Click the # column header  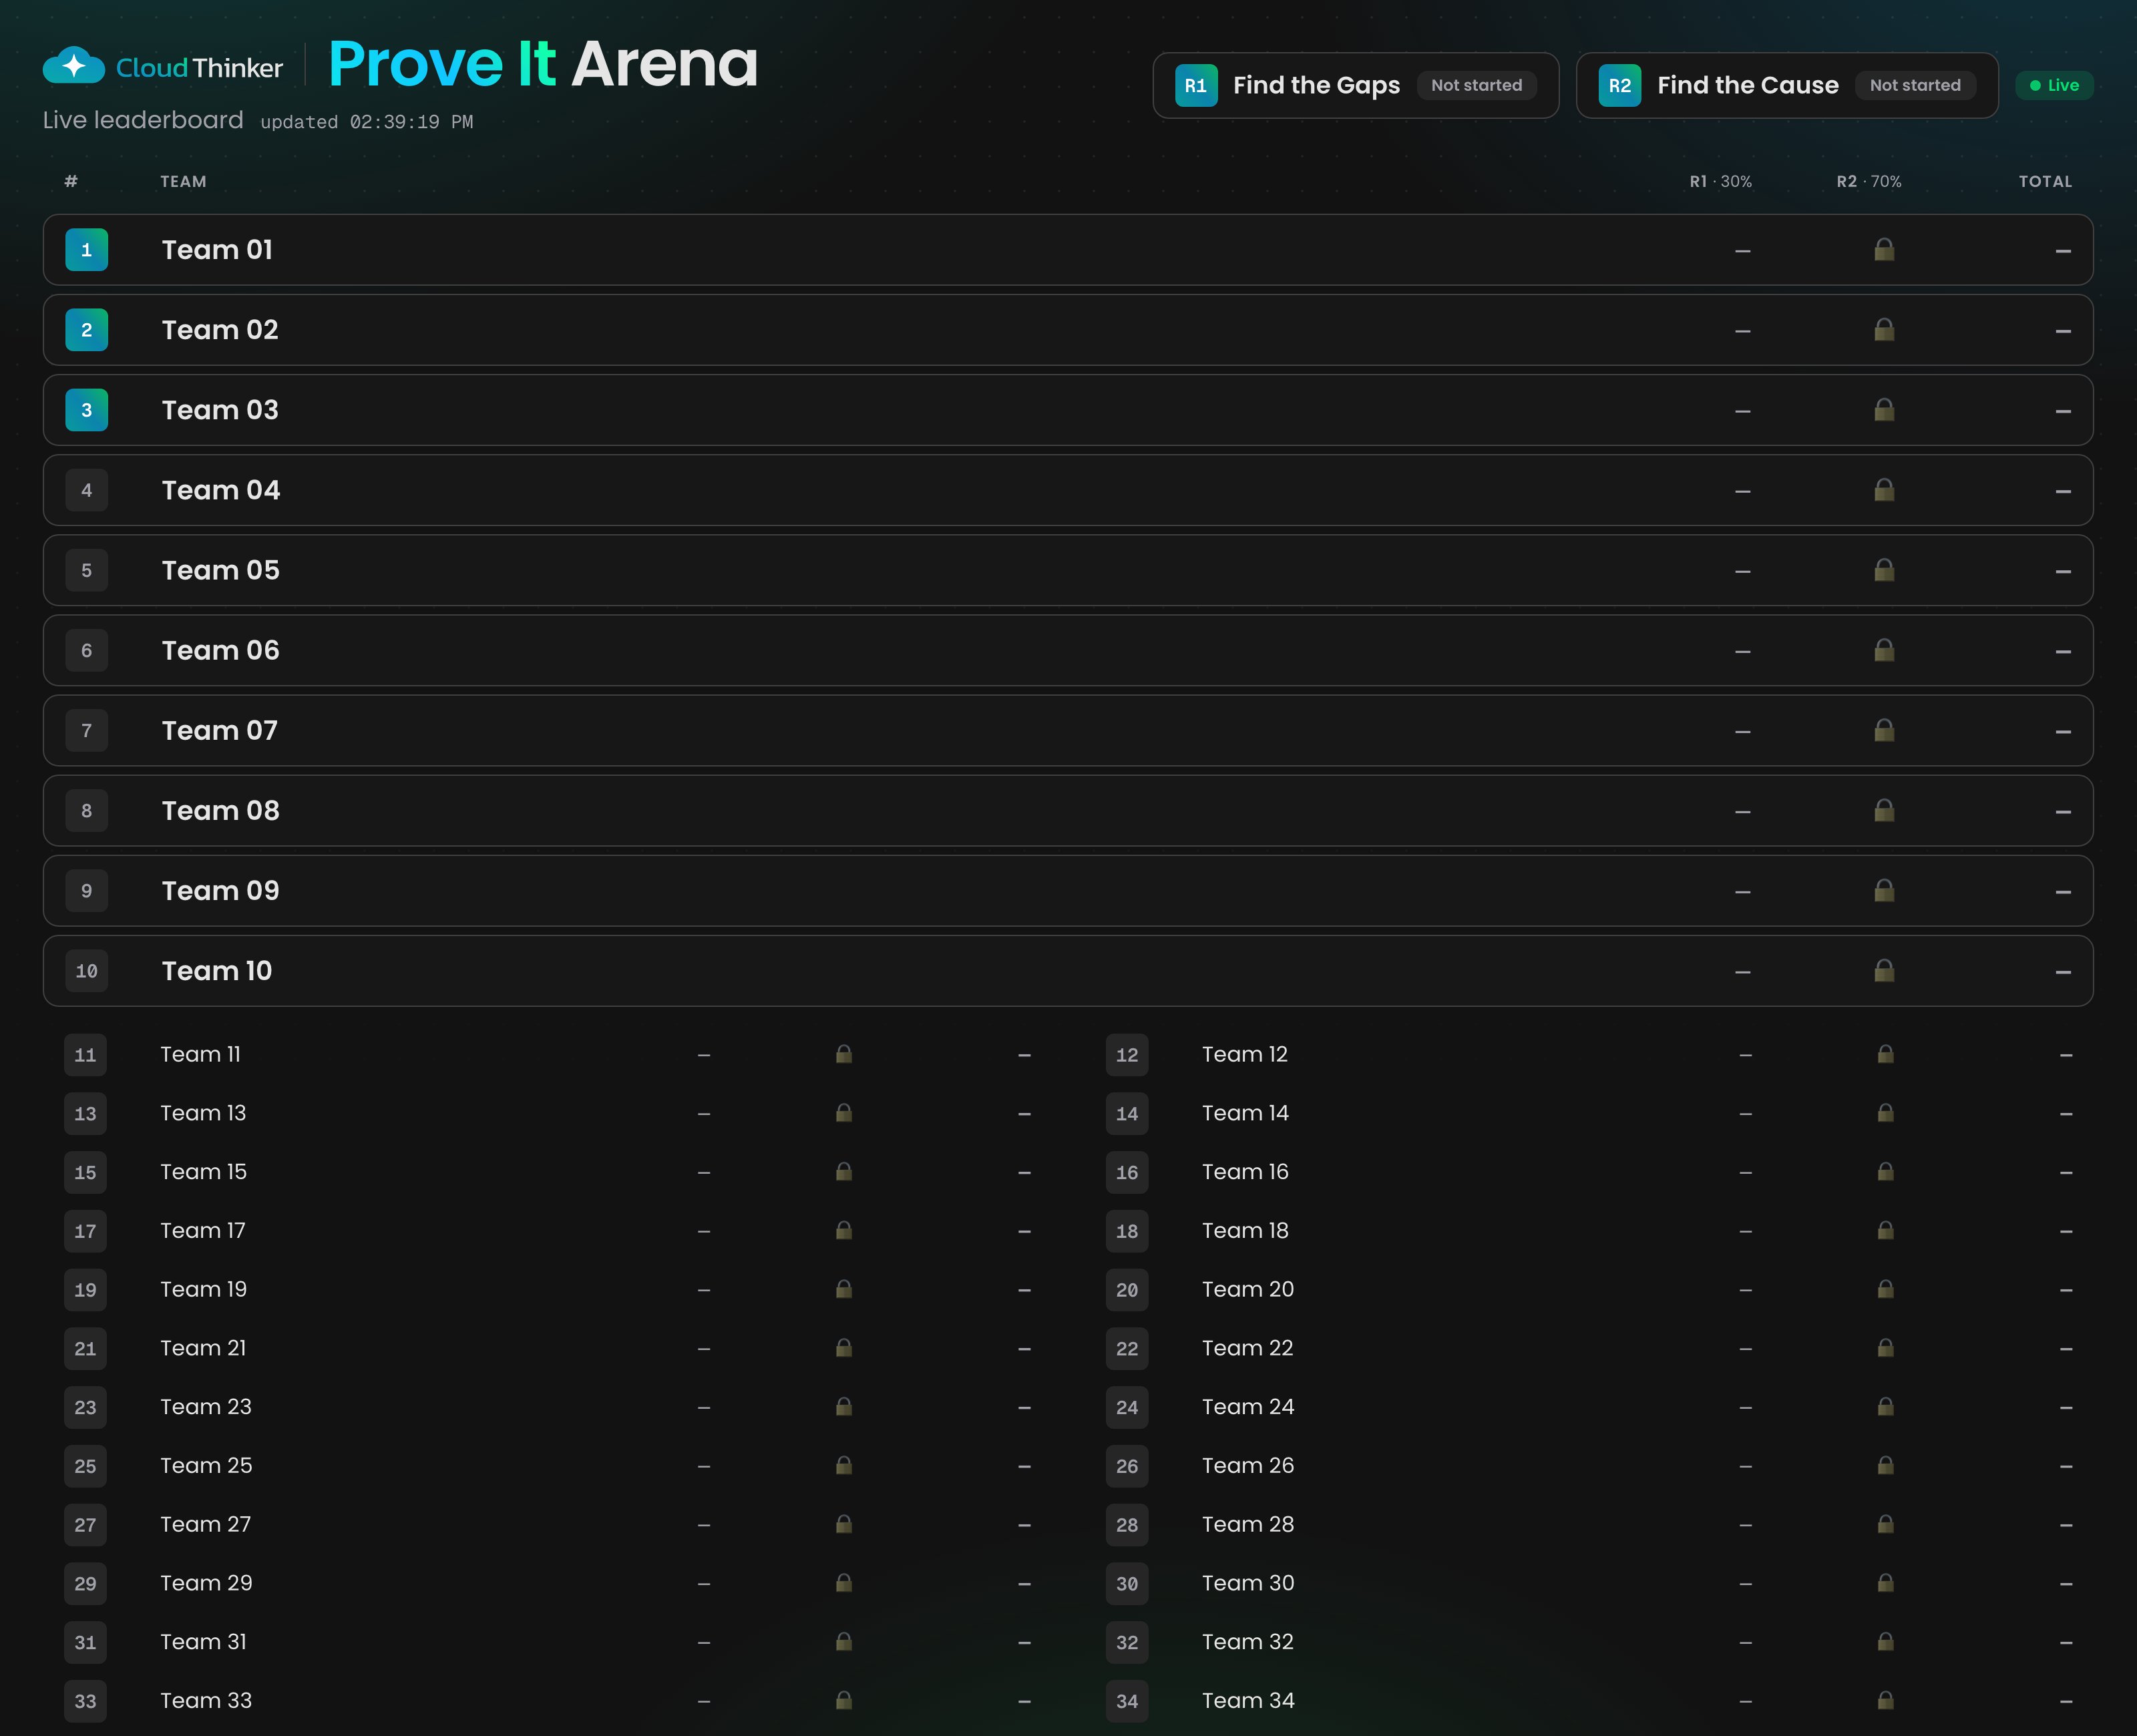71,181
